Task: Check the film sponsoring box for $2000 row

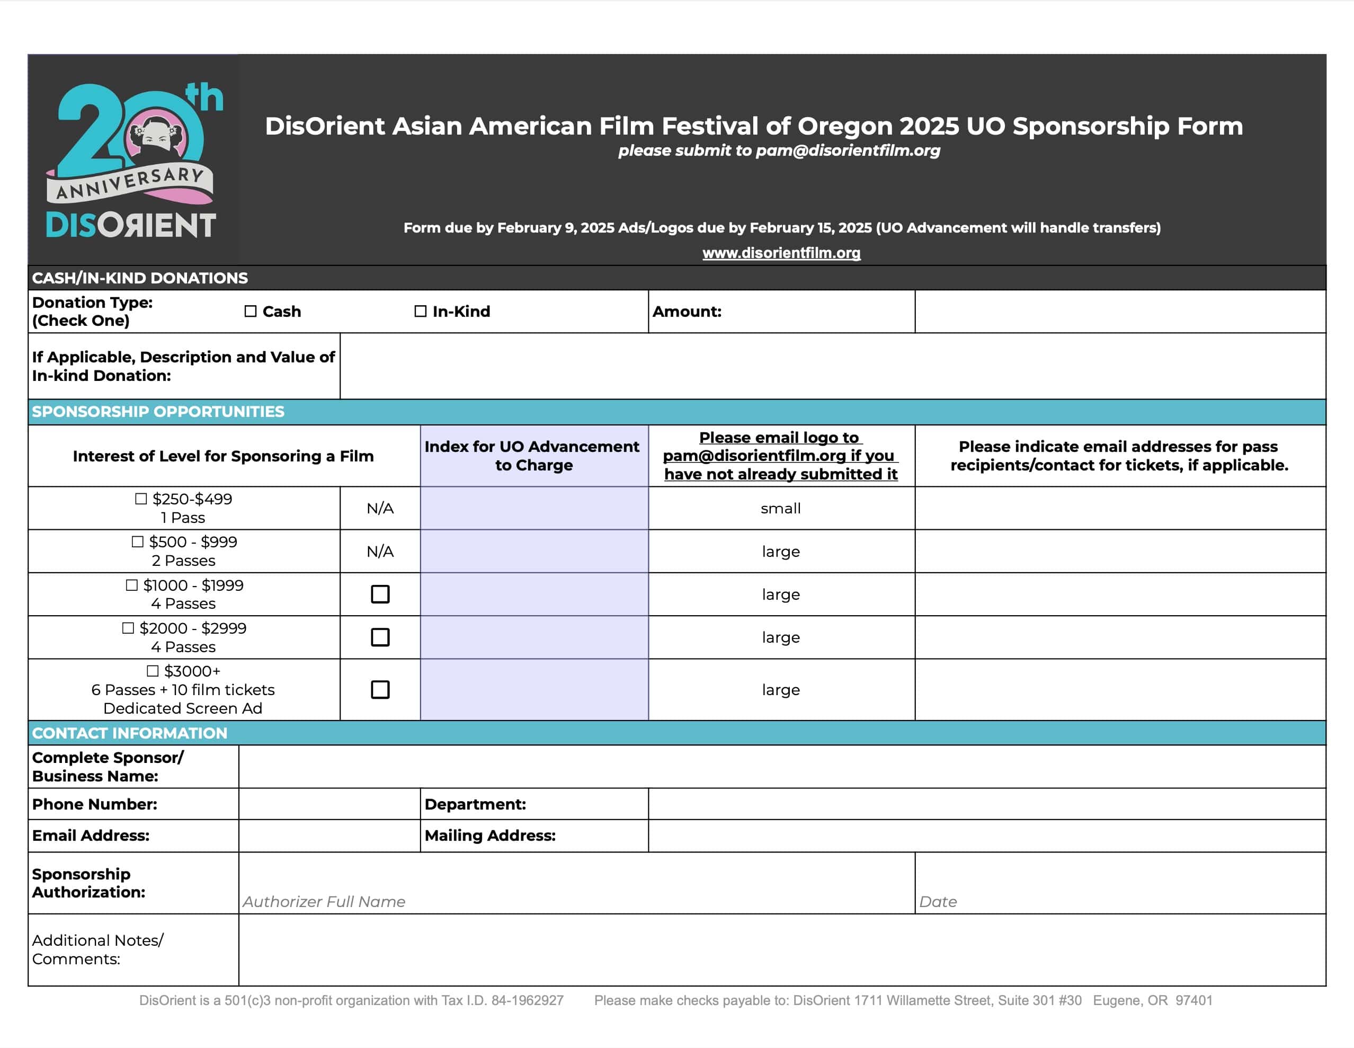Action: click(380, 637)
